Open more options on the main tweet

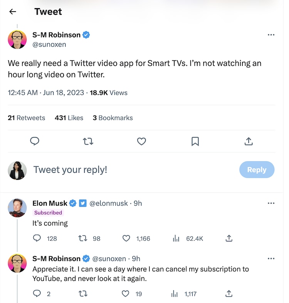[x=271, y=35]
